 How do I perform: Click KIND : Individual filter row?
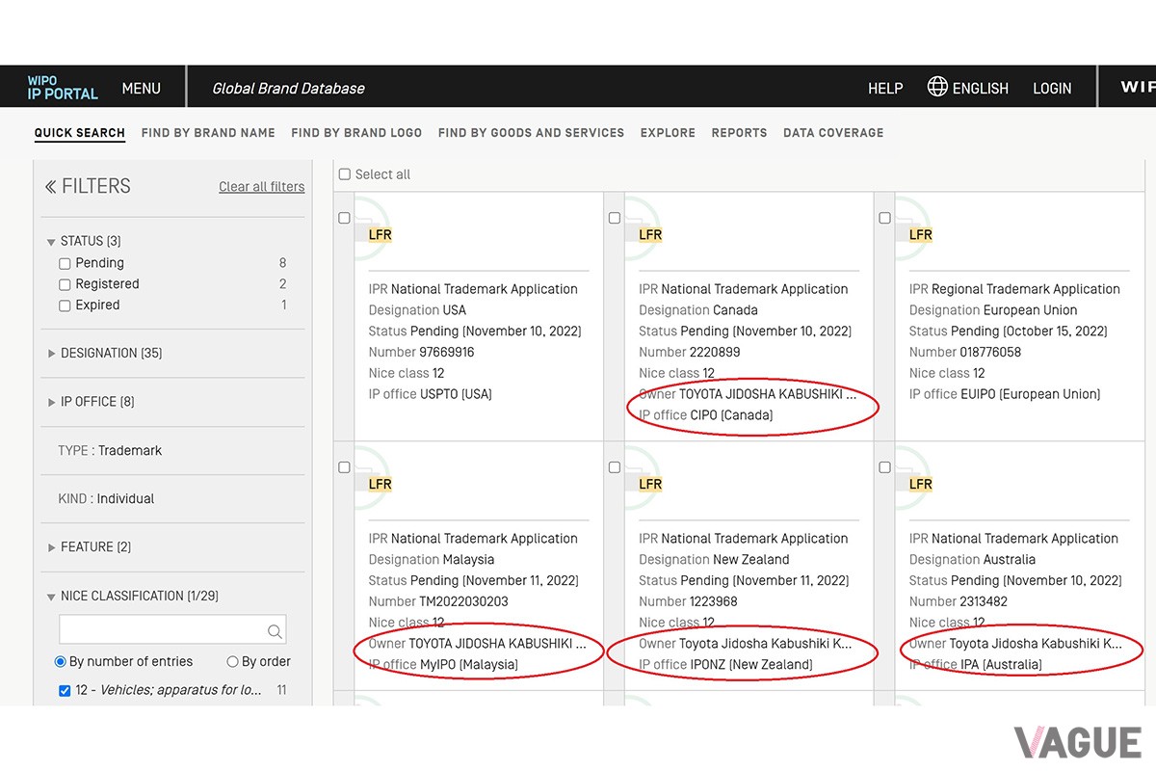tap(106, 498)
